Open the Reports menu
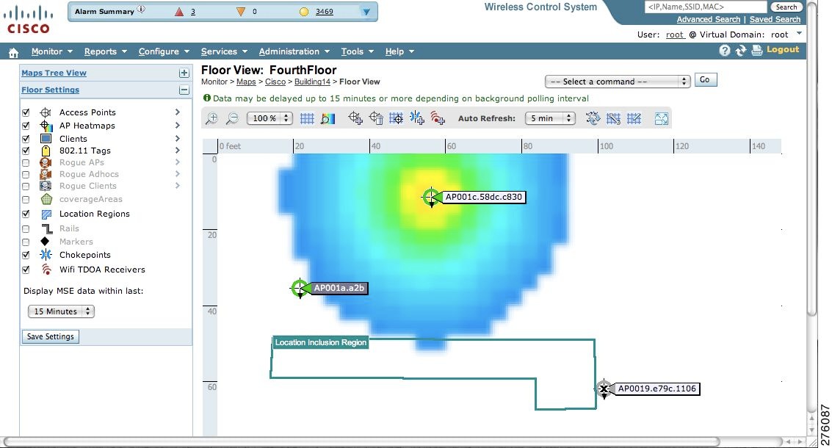Image resolution: width=832 pixels, height=448 pixels. [x=106, y=51]
